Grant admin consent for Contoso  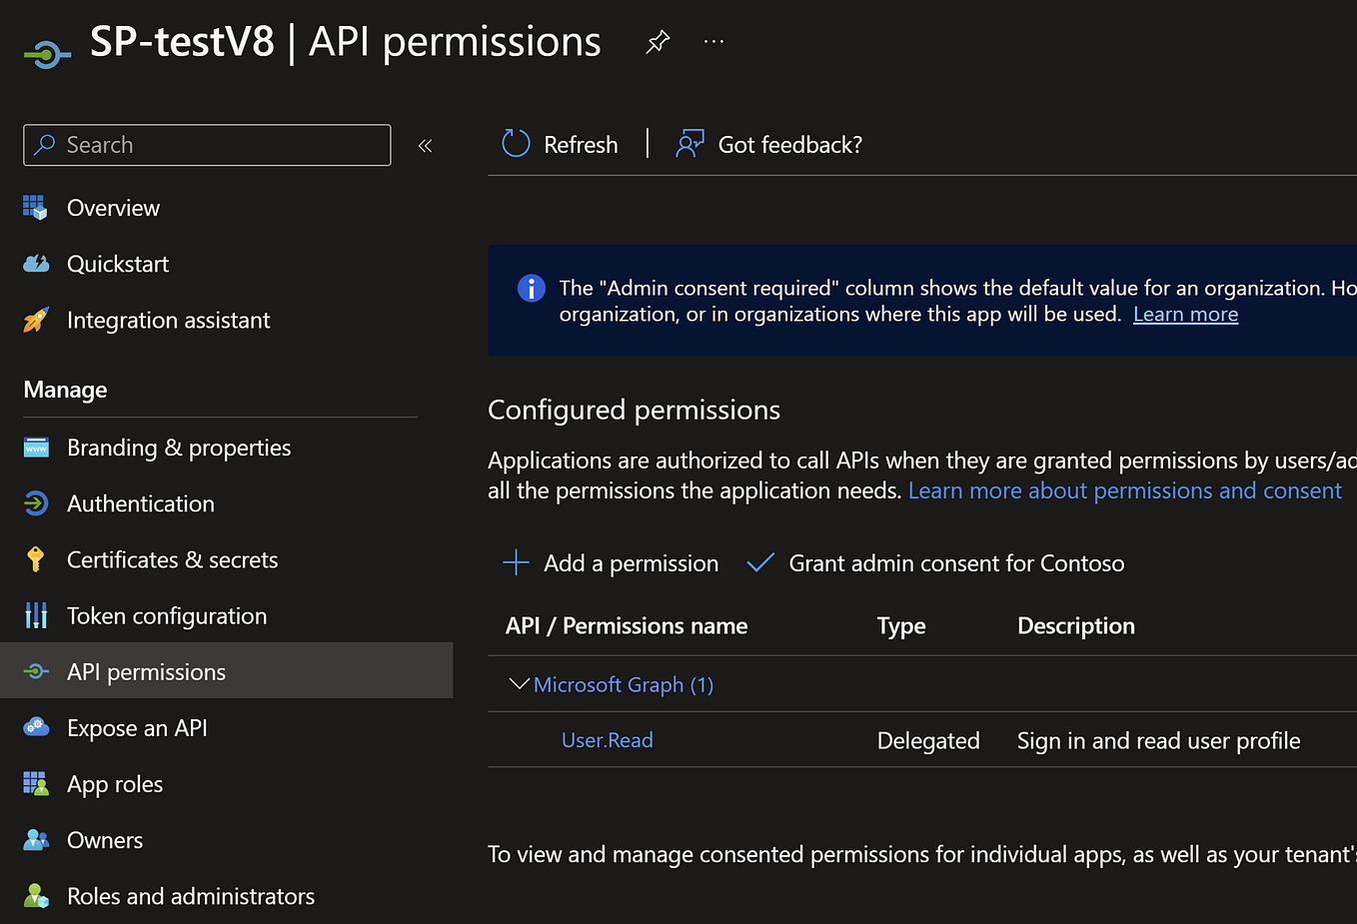(x=955, y=562)
